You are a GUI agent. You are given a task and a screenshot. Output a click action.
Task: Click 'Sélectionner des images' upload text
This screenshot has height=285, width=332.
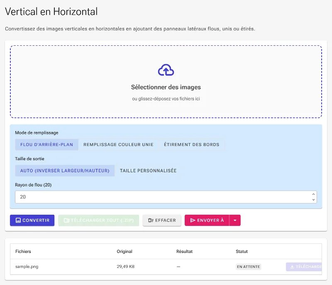[166, 87]
